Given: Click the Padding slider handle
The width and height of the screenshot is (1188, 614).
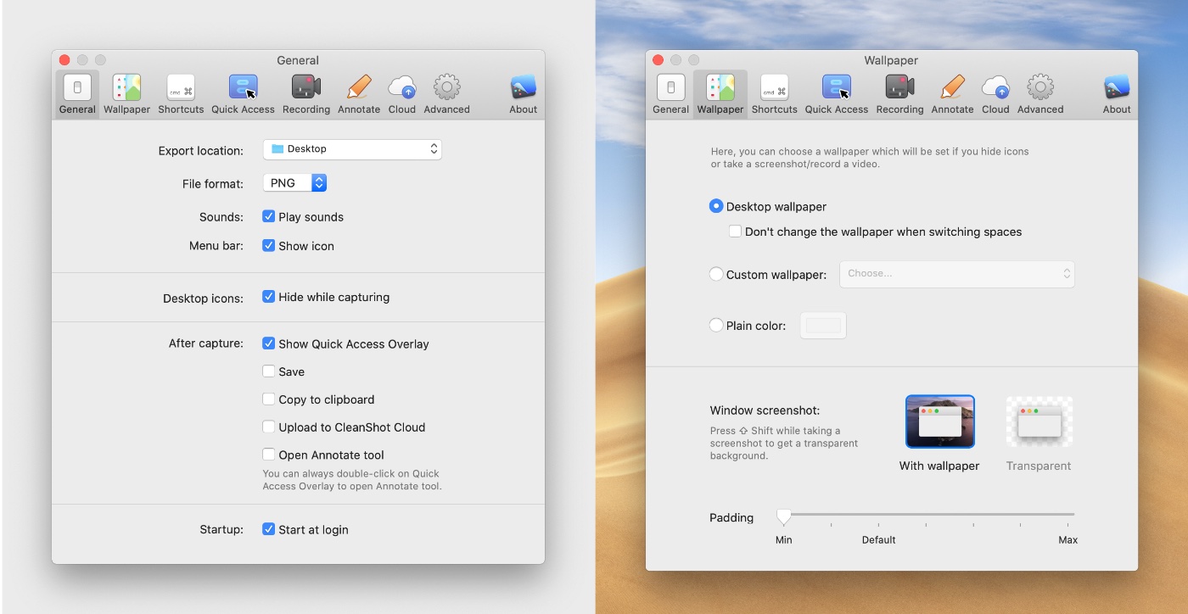Looking at the screenshot, I should click(784, 516).
